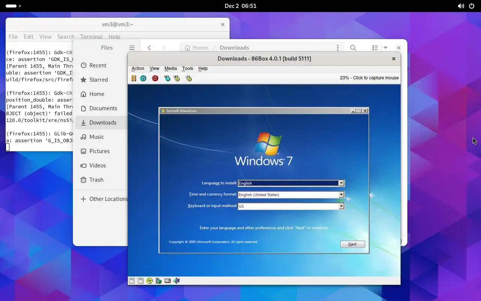Pause emulation with the 86Box pause icon

point(133,78)
